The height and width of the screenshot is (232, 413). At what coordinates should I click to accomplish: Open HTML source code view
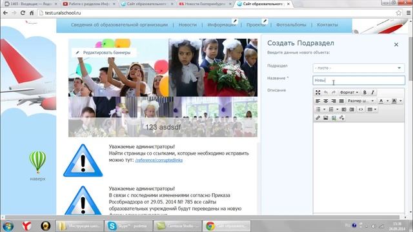coord(361,110)
